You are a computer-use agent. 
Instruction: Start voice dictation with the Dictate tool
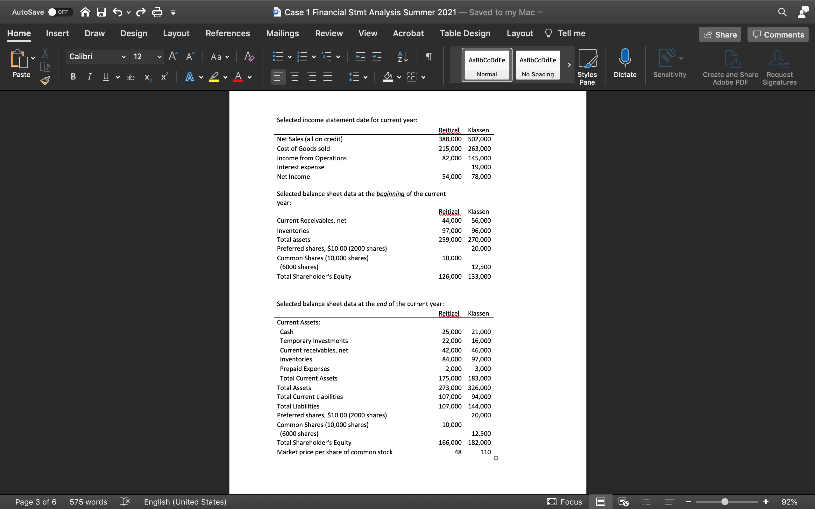tap(624, 65)
